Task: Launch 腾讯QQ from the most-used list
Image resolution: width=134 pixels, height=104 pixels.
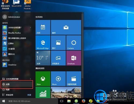Action: click(x=17, y=54)
